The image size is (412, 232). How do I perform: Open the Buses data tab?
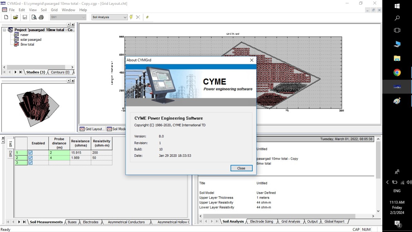(x=72, y=222)
